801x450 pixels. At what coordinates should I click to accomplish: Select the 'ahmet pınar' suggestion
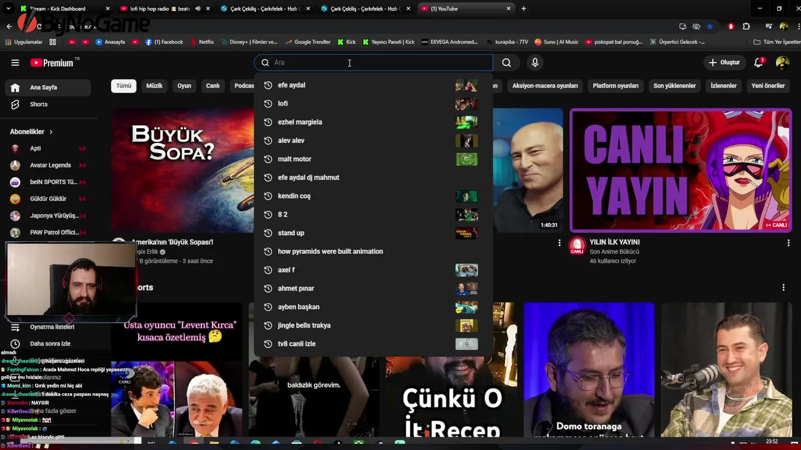[x=373, y=288]
